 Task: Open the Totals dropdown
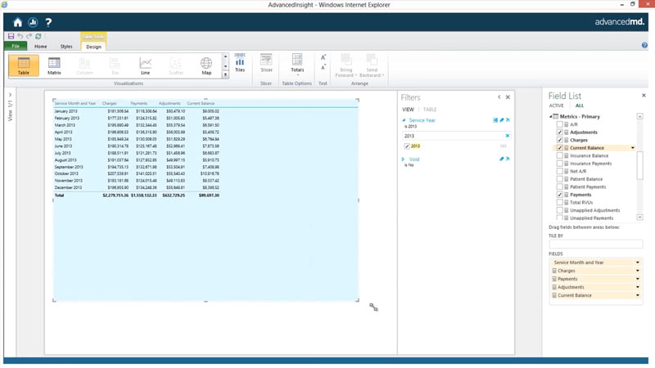point(297,65)
